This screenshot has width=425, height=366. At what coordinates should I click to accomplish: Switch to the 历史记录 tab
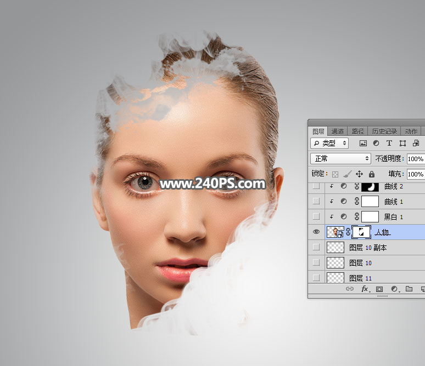pyautogui.click(x=384, y=131)
